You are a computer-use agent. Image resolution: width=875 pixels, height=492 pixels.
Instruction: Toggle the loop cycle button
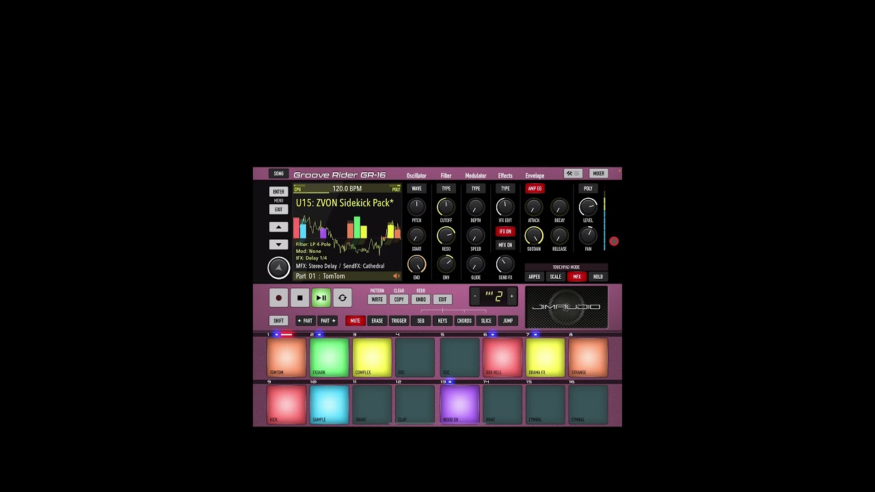point(342,298)
